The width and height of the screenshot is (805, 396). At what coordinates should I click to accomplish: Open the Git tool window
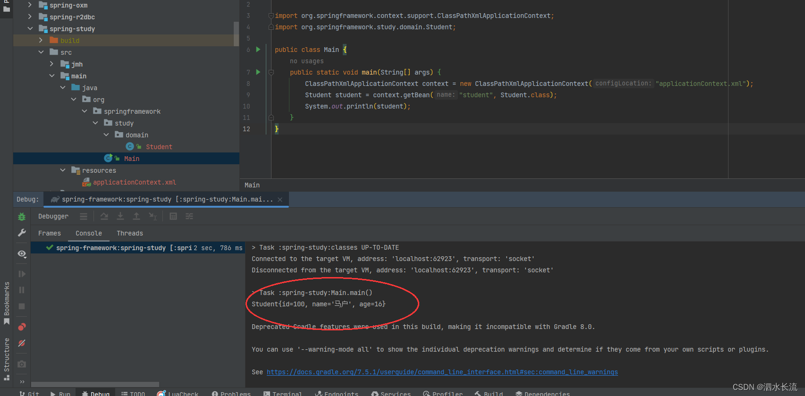[x=29, y=393]
